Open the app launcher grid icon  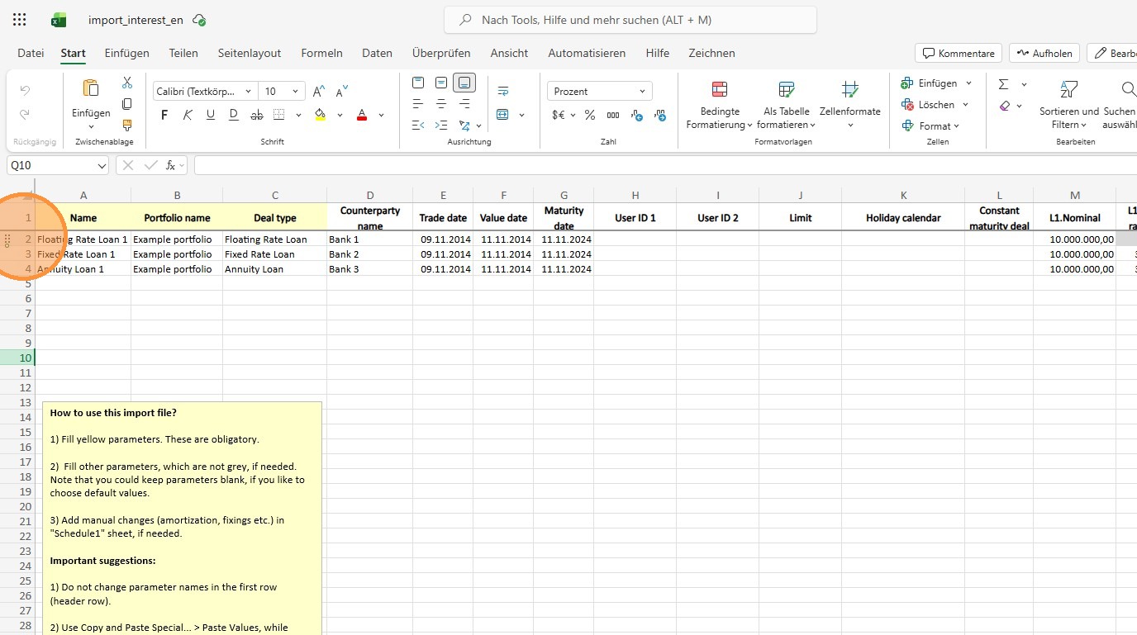pyautogui.click(x=20, y=20)
